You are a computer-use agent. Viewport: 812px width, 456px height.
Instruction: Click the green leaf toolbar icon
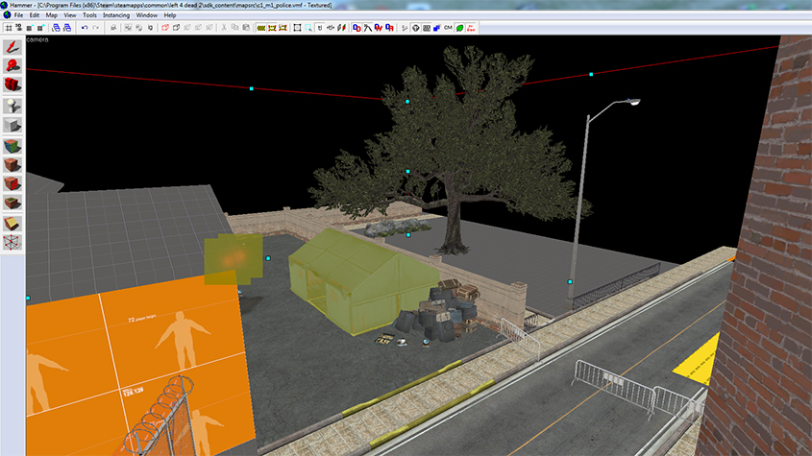pyautogui.click(x=459, y=28)
